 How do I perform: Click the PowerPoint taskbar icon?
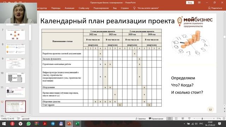click(69, 124)
